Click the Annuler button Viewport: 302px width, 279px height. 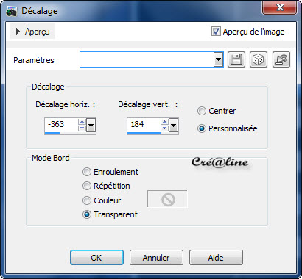tap(156, 258)
